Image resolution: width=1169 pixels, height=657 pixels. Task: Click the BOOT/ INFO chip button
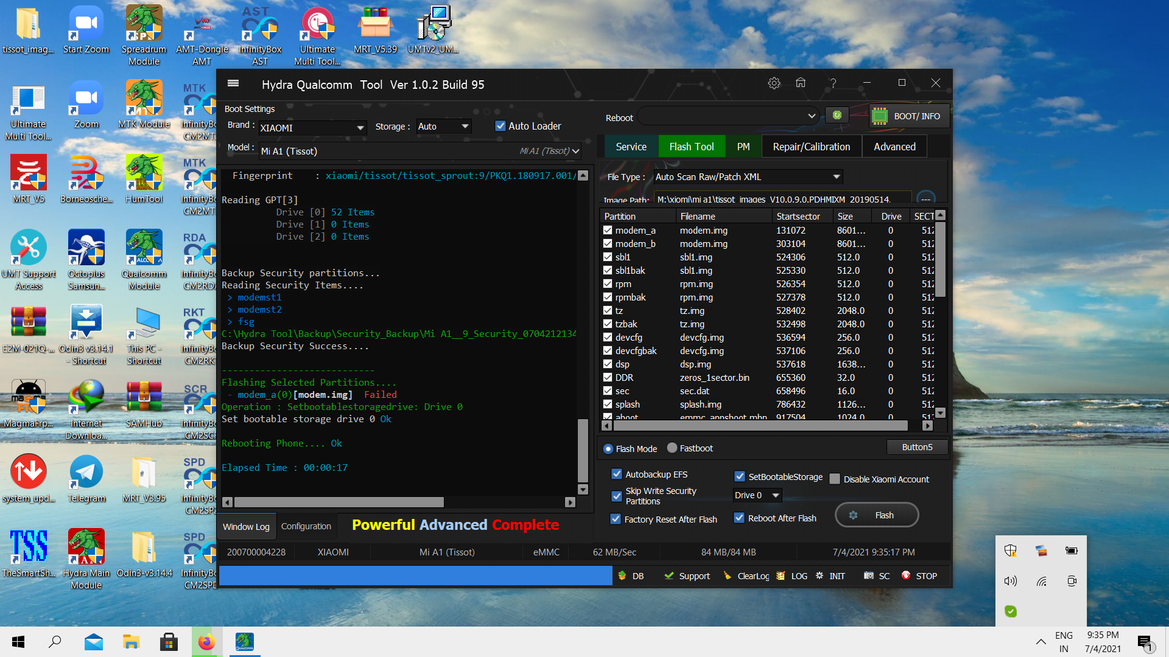909,116
